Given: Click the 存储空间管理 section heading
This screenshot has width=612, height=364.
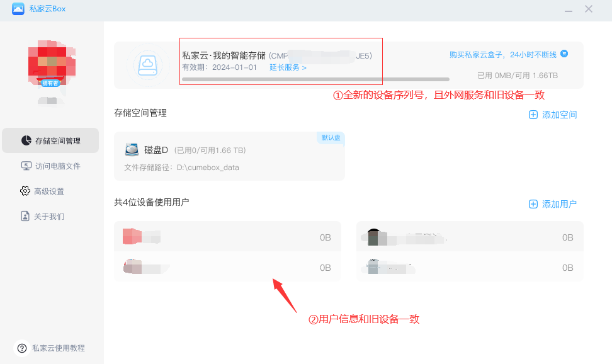Looking at the screenshot, I should pyautogui.click(x=140, y=113).
